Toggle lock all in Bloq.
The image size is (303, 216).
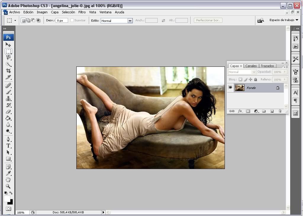[x=255, y=79]
